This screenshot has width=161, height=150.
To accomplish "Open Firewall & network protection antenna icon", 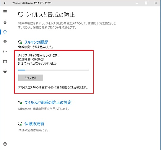I will [5, 52].
